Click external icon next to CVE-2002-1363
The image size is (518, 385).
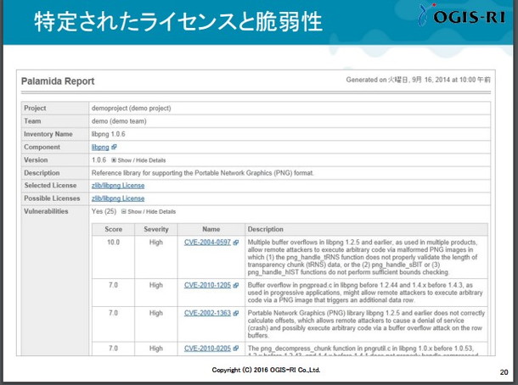click(235, 313)
